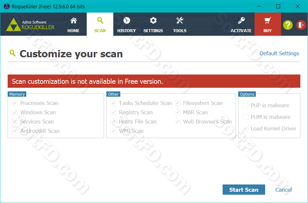Toggle Registry Scan checkbox
308x203 pixels.
pos(114,112)
